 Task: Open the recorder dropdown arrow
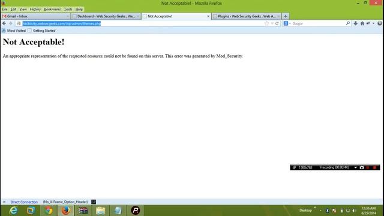[x=355, y=167]
